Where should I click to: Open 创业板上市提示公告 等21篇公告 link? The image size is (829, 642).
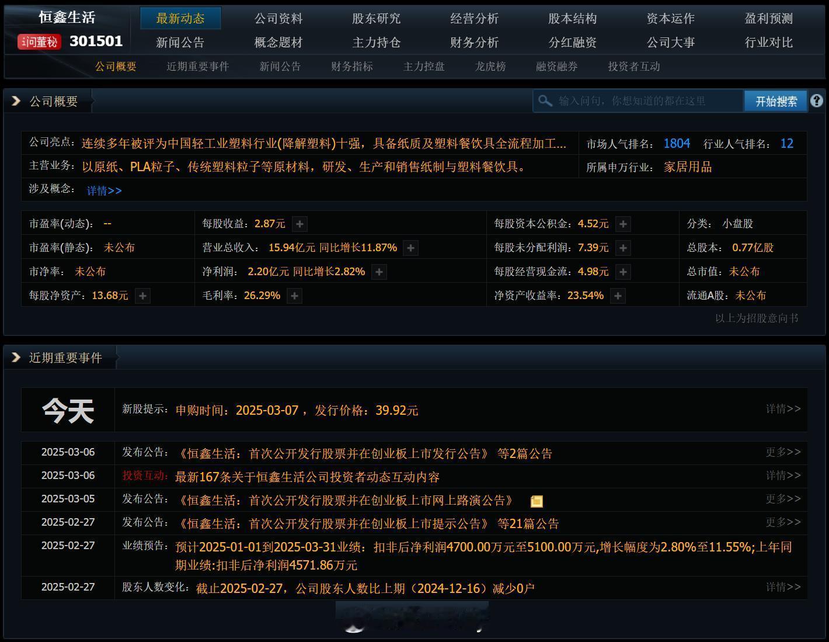(367, 524)
